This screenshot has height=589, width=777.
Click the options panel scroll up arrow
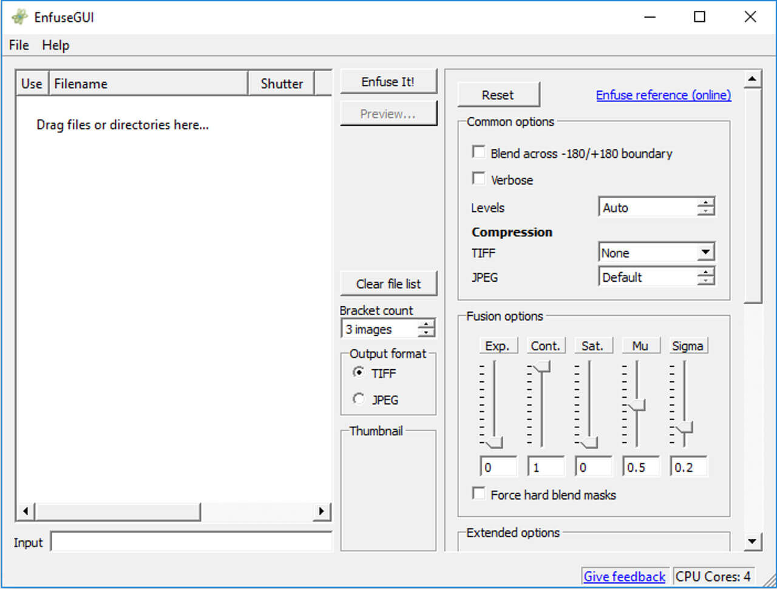click(752, 79)
